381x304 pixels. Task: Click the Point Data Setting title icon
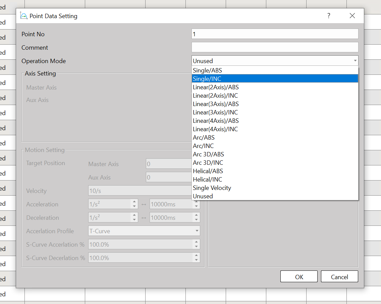(24, 16)
